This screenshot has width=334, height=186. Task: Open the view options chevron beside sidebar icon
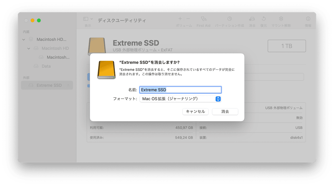(x=92, y=19)
